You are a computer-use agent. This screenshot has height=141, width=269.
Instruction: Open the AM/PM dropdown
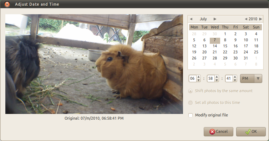pyautogui.click(x=251, y=79)
